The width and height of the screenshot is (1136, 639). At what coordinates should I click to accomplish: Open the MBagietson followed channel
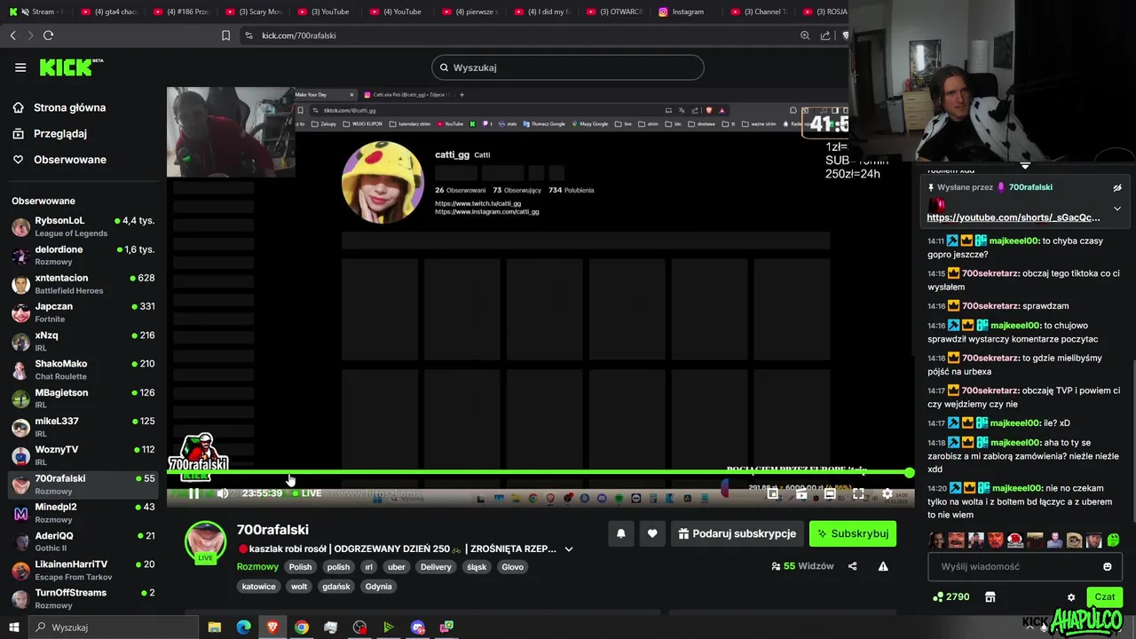pyautogui.click(x=83, y=398)
